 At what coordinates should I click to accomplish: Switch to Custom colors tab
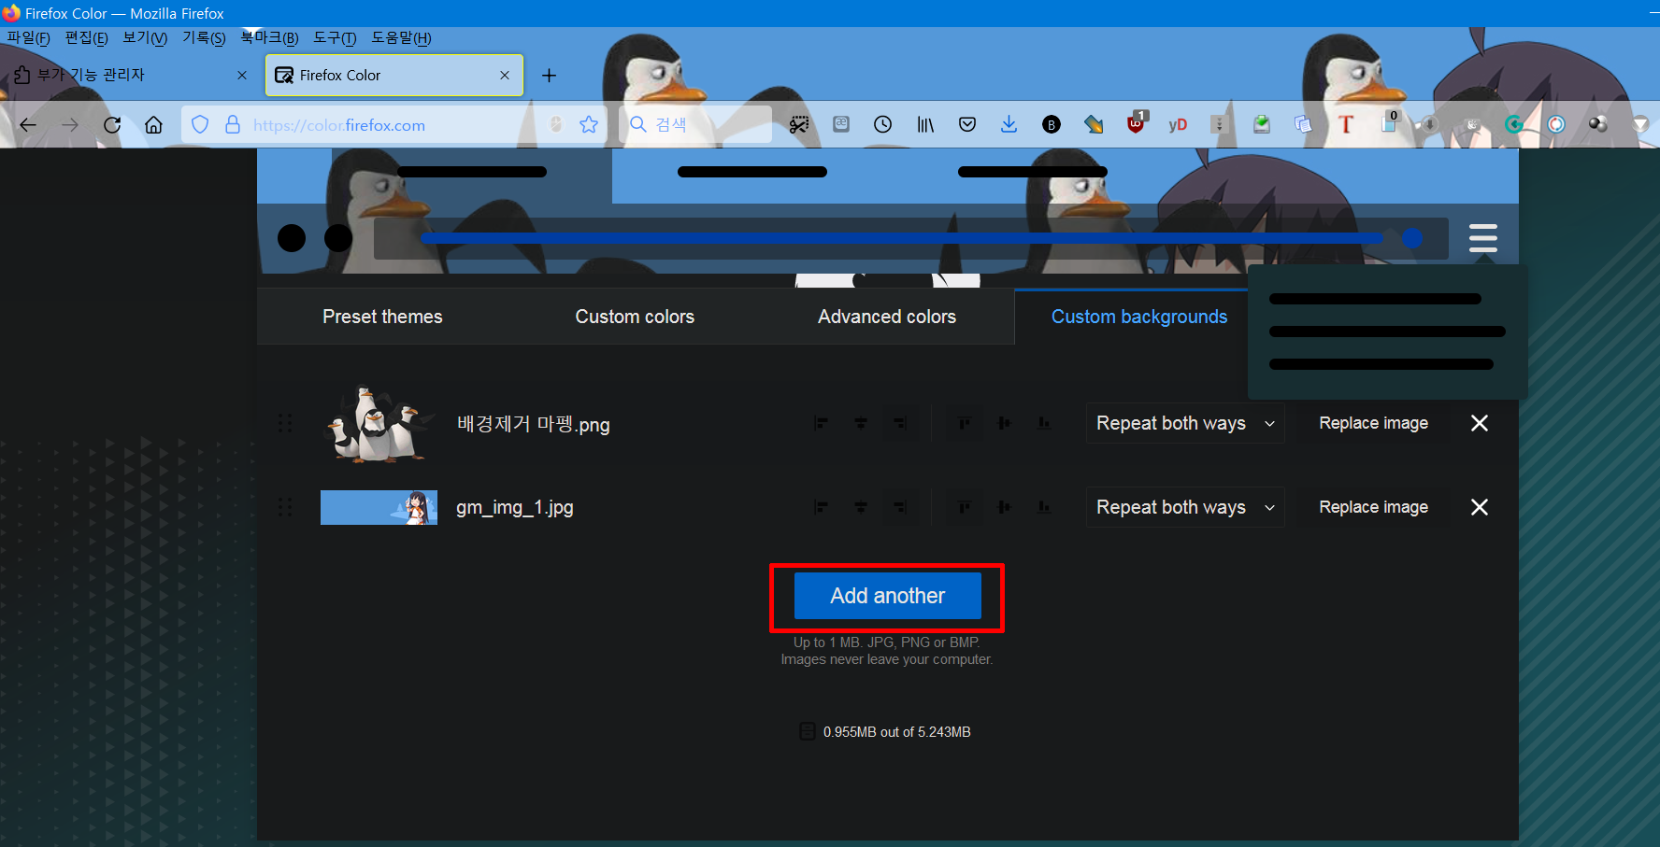click(635, 317)
